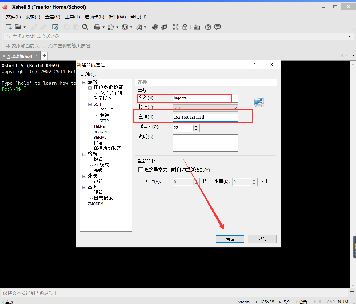This screenshot has width=356, height=304.
Task: Select ZMODEM in the category tree
Action: (95, 204)
